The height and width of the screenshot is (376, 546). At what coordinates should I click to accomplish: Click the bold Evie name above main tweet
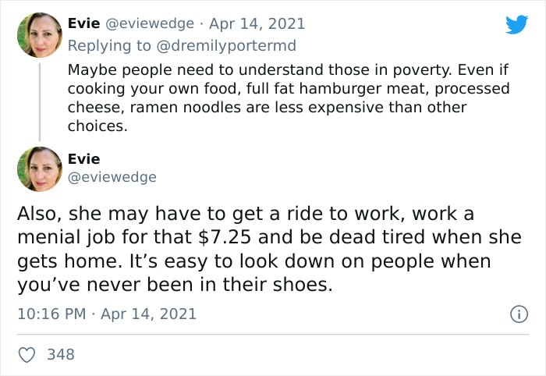84,159
